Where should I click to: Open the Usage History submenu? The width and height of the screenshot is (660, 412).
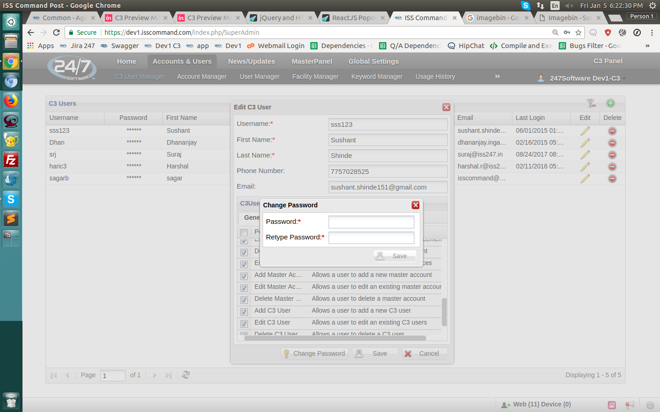click(x=435, y=76)
